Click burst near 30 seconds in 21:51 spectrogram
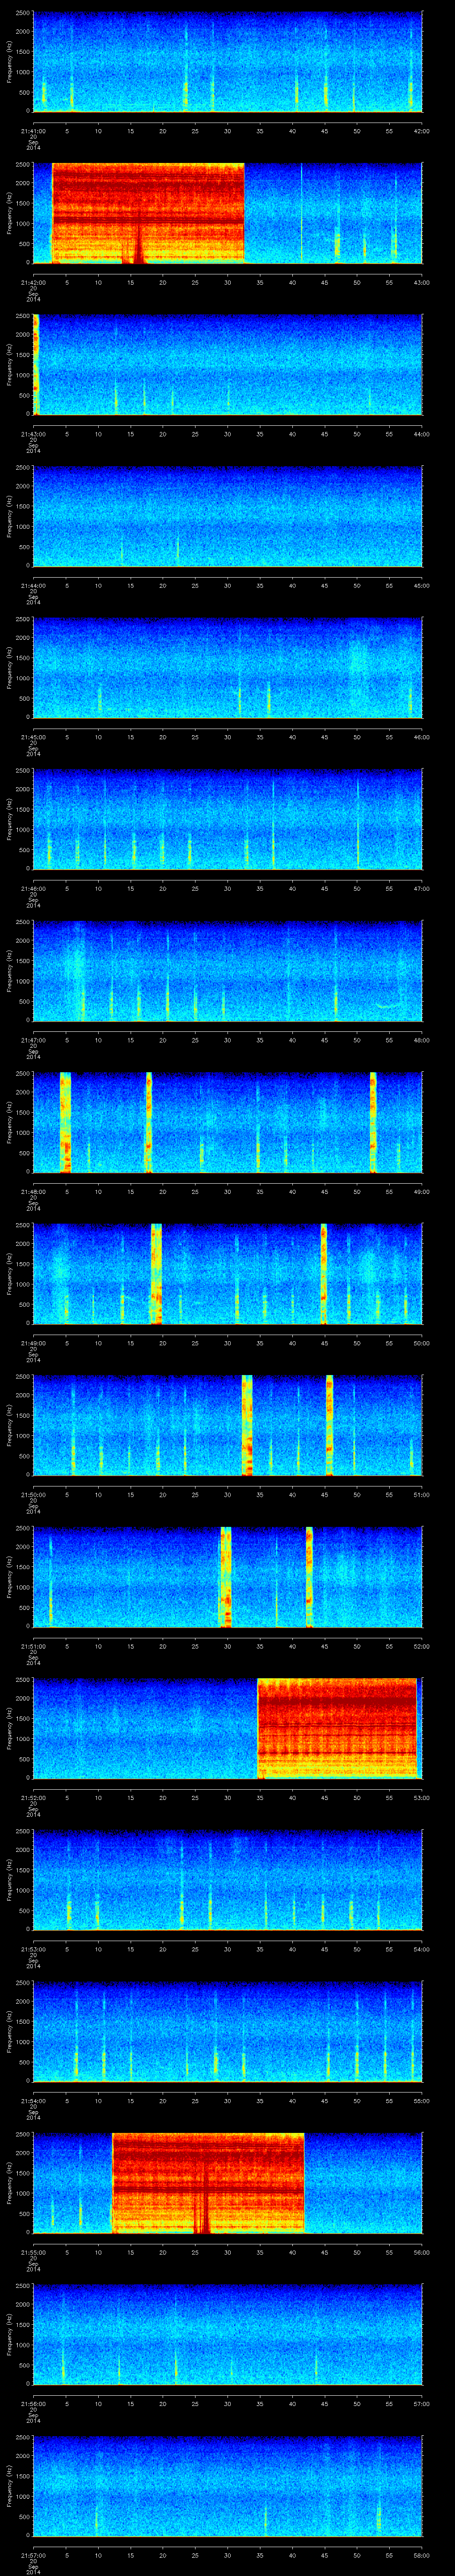Viewport: 455px width, 2576px height. pyautogui.click(x=226, y=1576)
